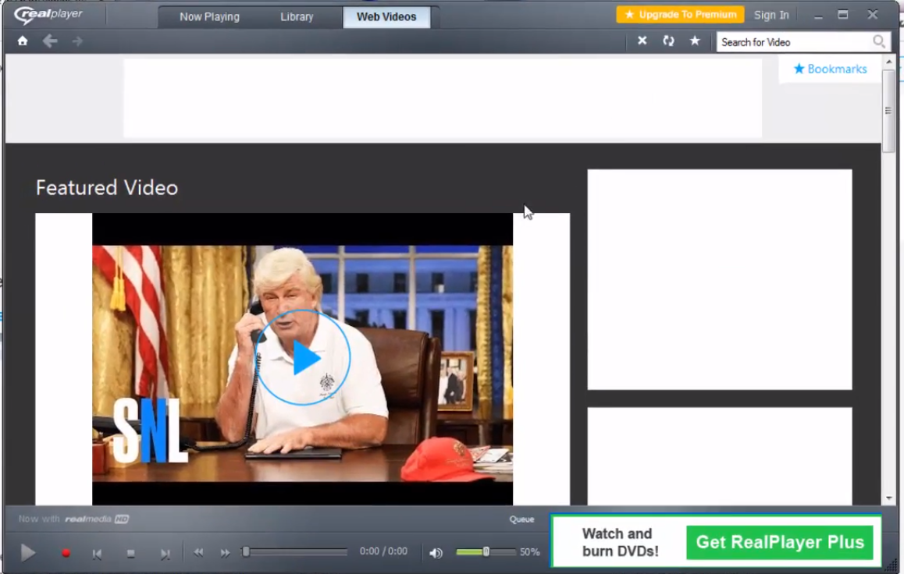Image resolution: width=904 pixels, height=574 pixels.
Task: Maximize the RealPlayer window
Action: [x=843, y=14]
